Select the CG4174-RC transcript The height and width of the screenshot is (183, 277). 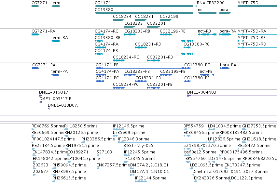coord(100,34)
